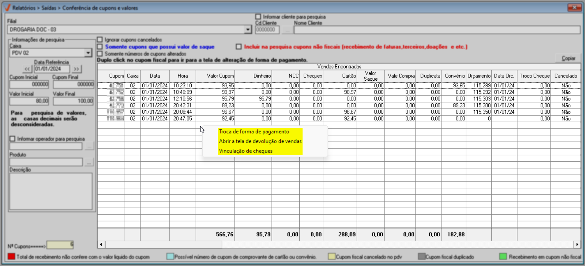Select the row with time 10:40:09
This screenshot has height=266, width=585.
coord(339,92)
